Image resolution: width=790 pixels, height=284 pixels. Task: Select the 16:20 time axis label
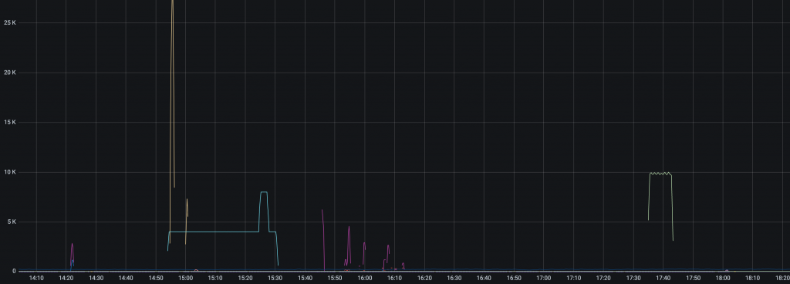click(424, 278)
